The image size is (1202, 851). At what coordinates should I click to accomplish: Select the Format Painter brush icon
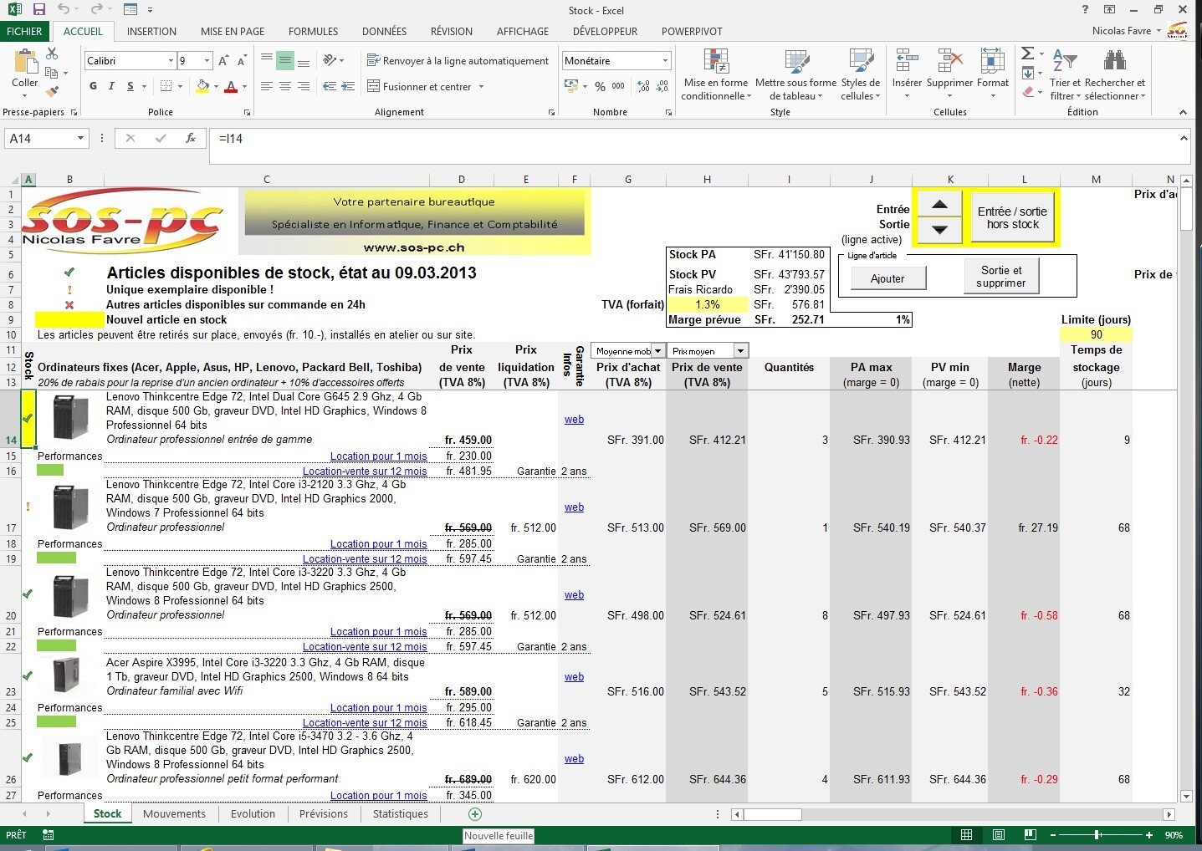coord(53,92)
